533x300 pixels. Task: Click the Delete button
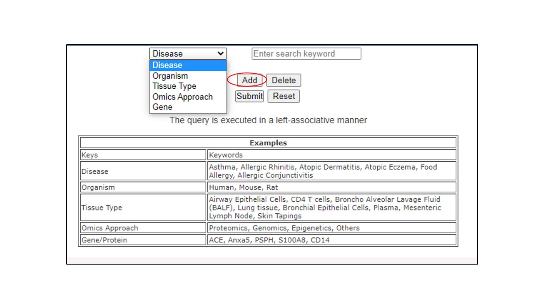(x=284, y=80)
